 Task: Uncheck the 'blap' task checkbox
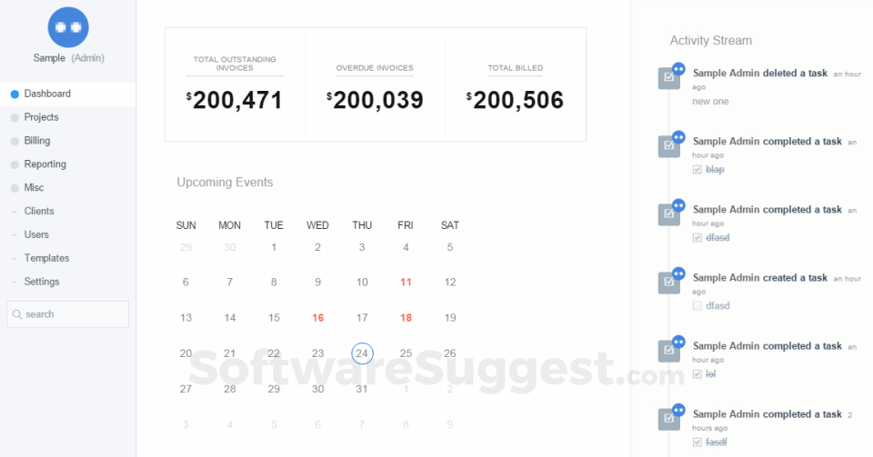tap(697, 170)
